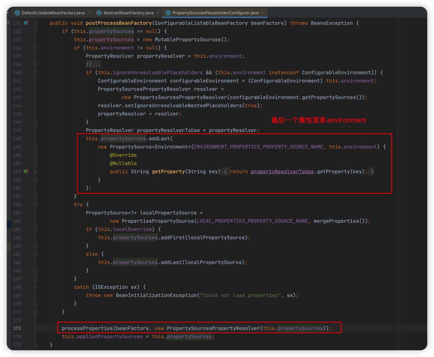Click the IOException type in the catch clause
Screen dimensions: 434x357
pyautogui.click(x=111, y=287)
